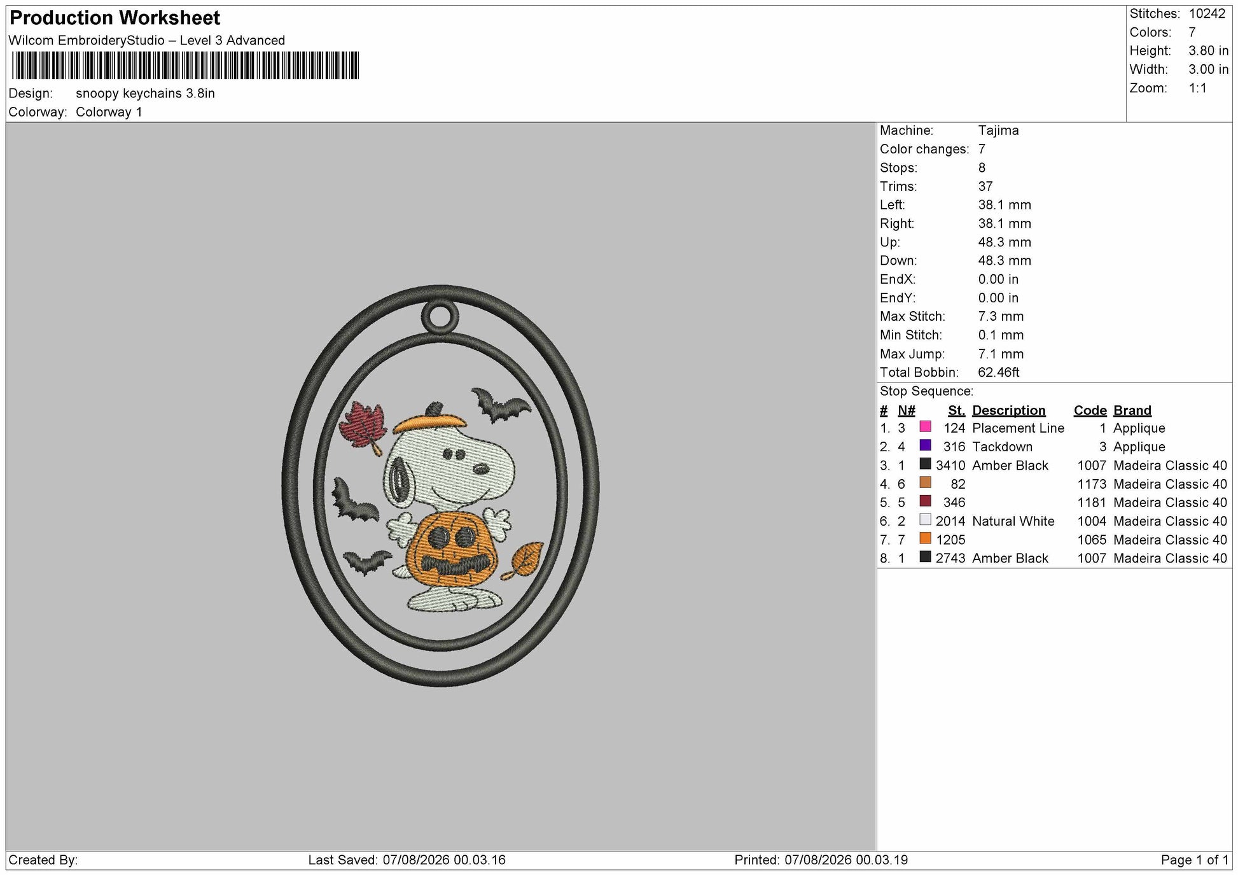Screen dimensions: 1238x875
Task: Select the "St." column header
Action: point(956,411)
